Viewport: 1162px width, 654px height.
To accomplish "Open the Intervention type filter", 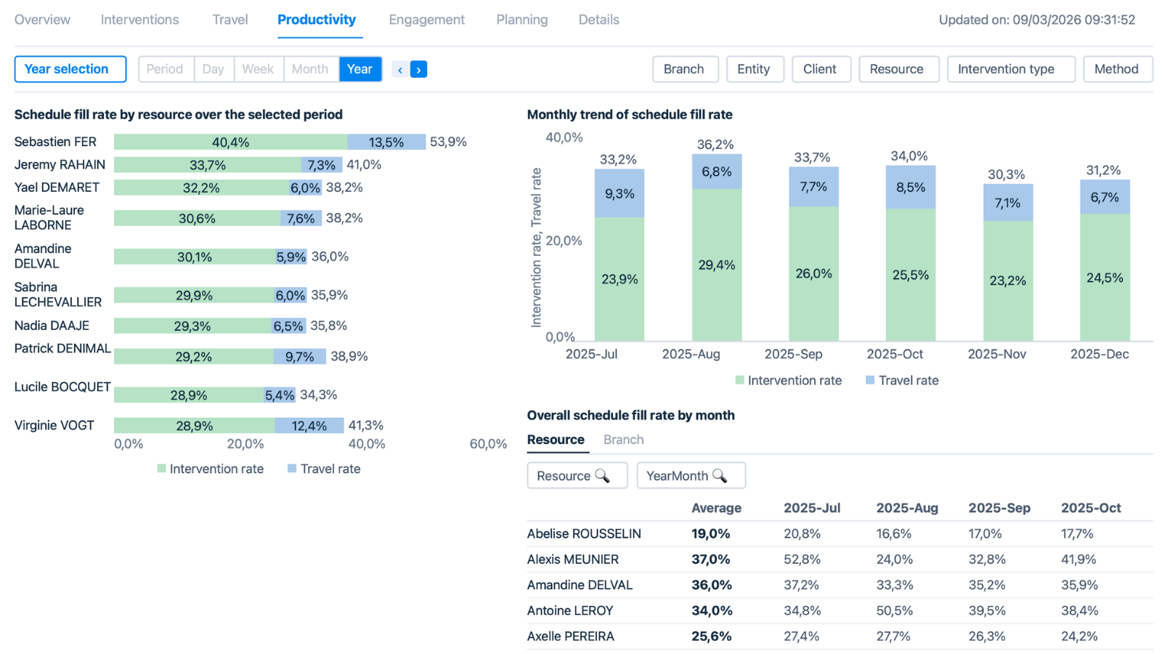I will (1010, 69).
